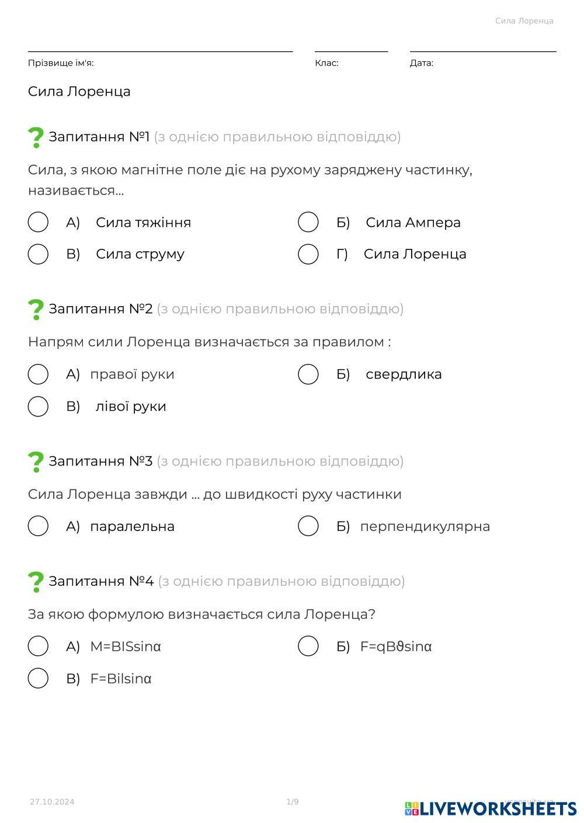584x823 pixels.
Task: Choose answer Б) Сила Ампера
Action: 308,222
